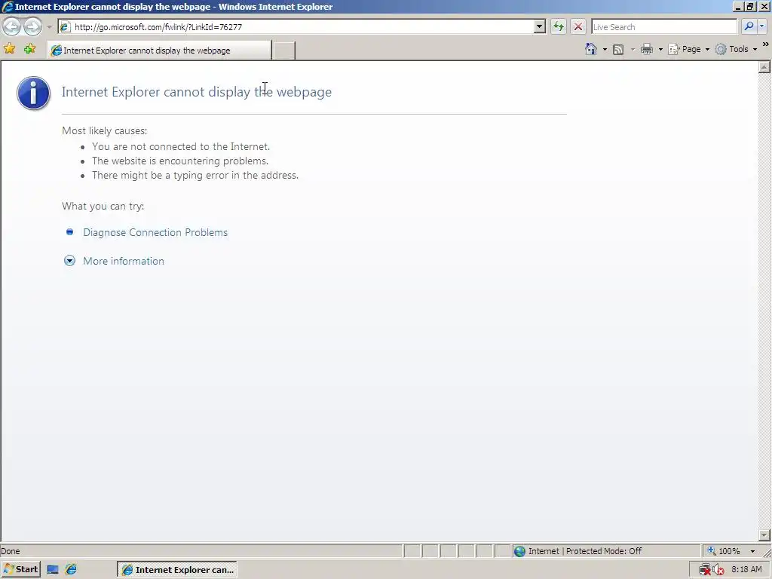The width and height of the screenshot is (772, 579).
Task: Click the Show Desktop quick launch icon
Action: point(53,570)
